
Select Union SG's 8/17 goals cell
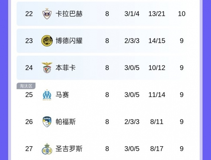point(157,149)
